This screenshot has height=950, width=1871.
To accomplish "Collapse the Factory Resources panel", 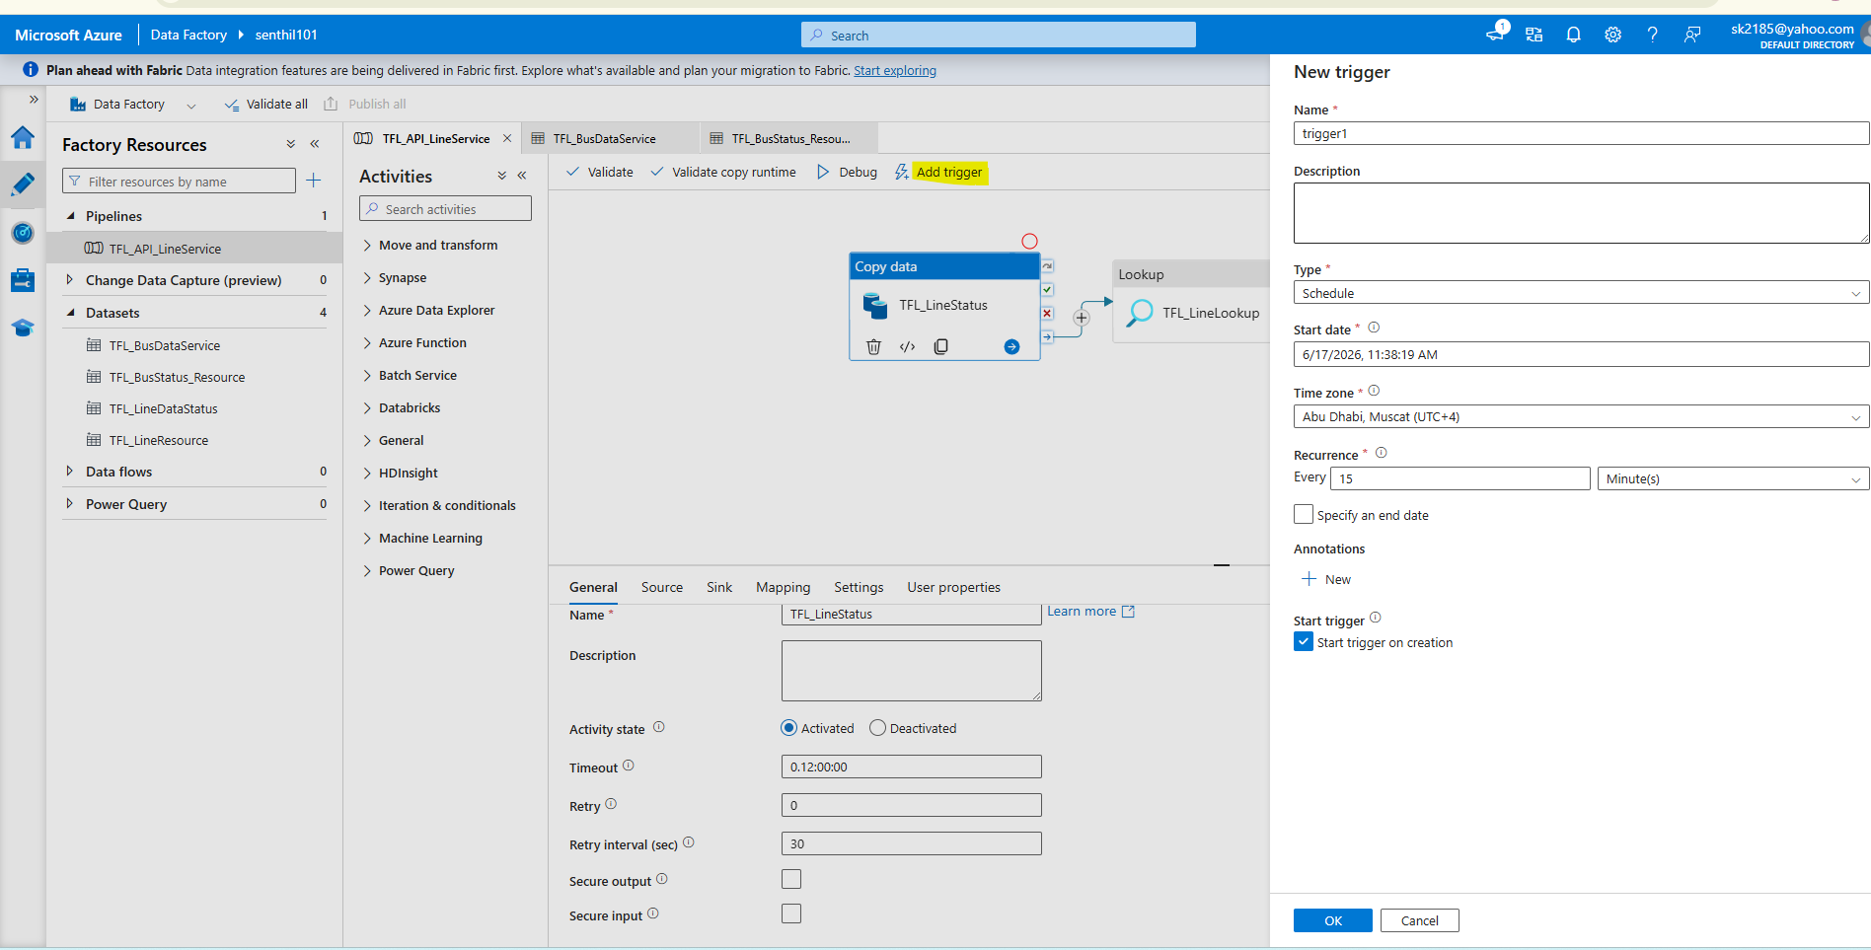I will (315, 144).
